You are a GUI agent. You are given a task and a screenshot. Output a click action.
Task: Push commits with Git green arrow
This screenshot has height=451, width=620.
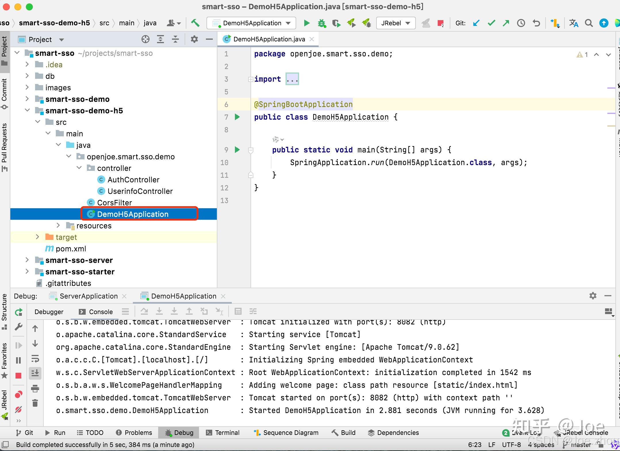pos(506,23)
